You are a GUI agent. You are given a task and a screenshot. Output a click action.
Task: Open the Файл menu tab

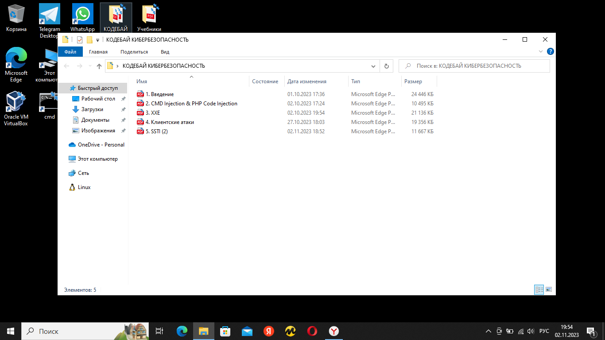[x=70, y=52]
